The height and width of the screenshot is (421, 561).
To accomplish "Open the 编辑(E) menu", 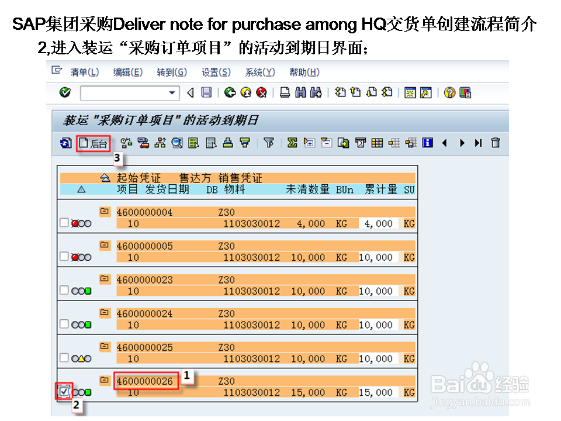I will pos(128,73).
